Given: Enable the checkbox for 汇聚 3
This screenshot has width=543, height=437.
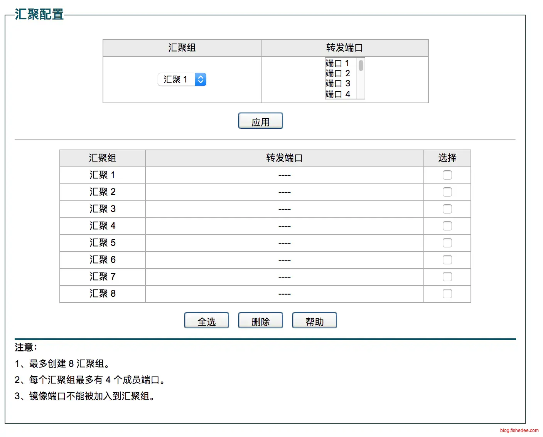Looking at the screenshot, I should (447, 209).
